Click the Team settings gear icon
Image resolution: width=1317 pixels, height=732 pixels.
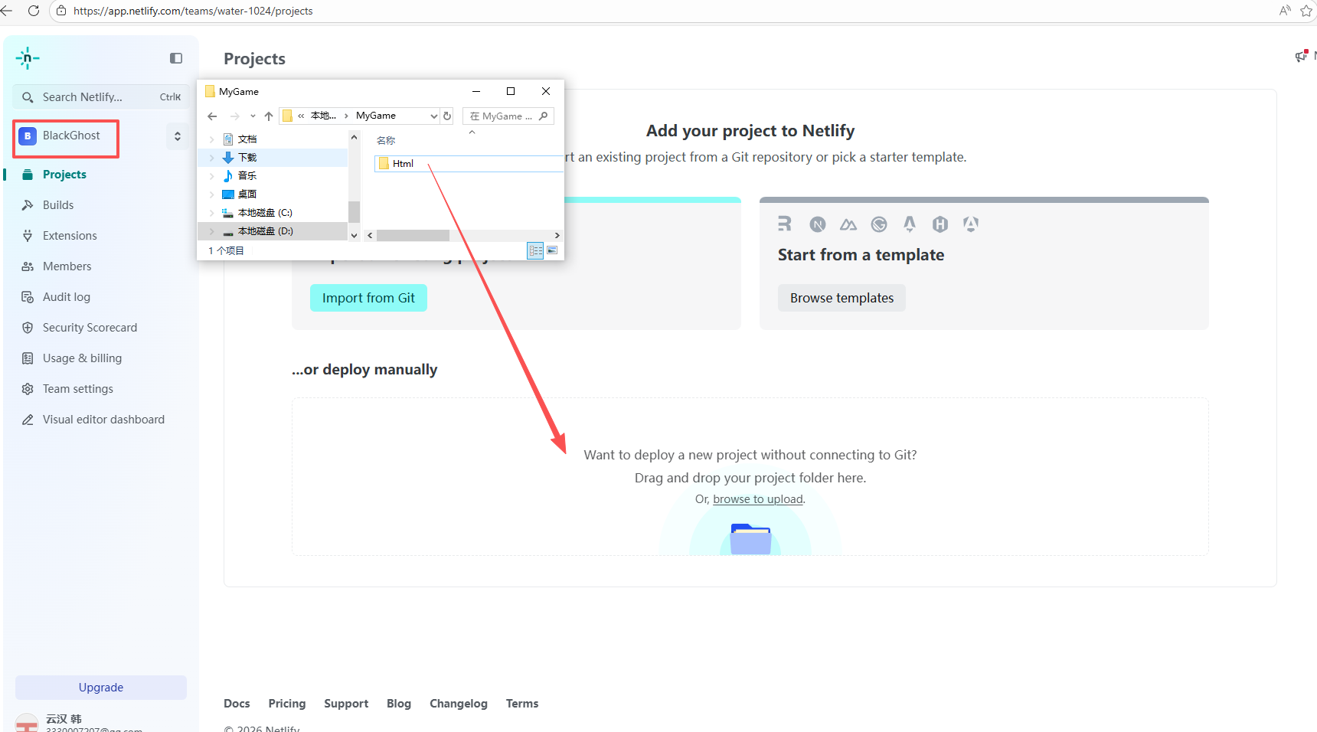pos(28,389)
